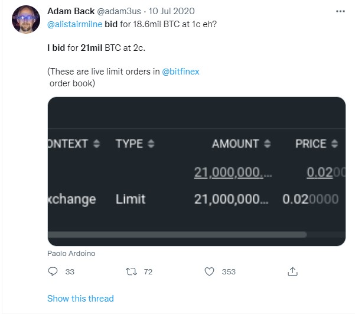This screenshot has width=355, height=314.
Task: Sort by the PRICE column arrows
Action: click(x=334, y=144)
